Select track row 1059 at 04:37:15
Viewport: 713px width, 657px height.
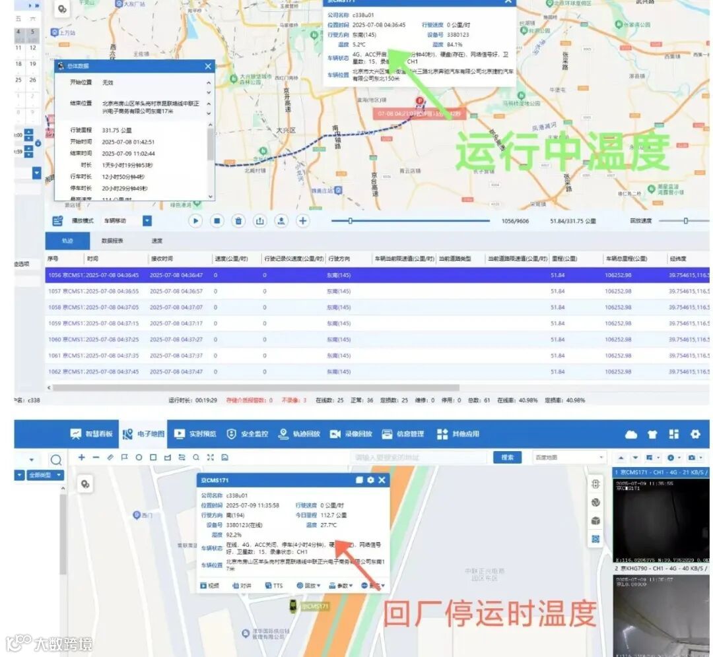tap(378, 323)
